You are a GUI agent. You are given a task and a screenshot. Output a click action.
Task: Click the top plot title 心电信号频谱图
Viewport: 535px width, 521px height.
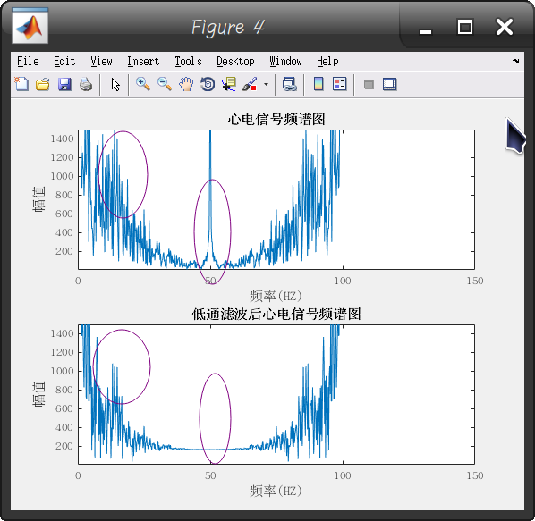tap(276, 119)
